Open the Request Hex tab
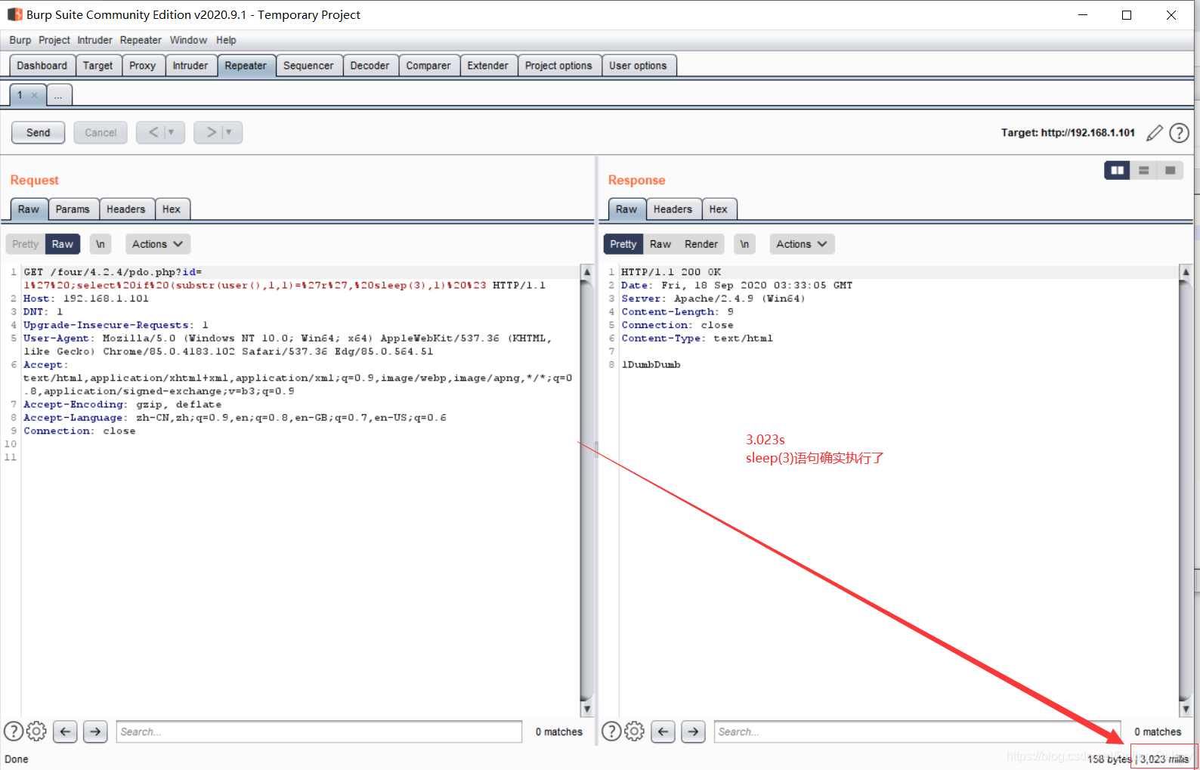Image resolution: width=1200 pixels, height=770 pixels. tap(172, 209)
